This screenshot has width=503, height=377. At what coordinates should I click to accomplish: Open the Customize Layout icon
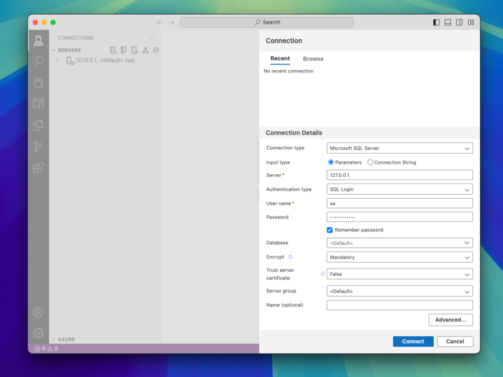coord(471,23)
